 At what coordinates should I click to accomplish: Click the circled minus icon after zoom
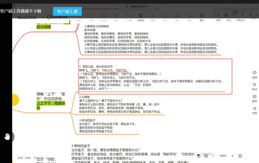click(240, 156)
